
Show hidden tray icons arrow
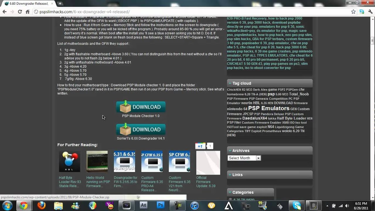[x=327, y=206]
